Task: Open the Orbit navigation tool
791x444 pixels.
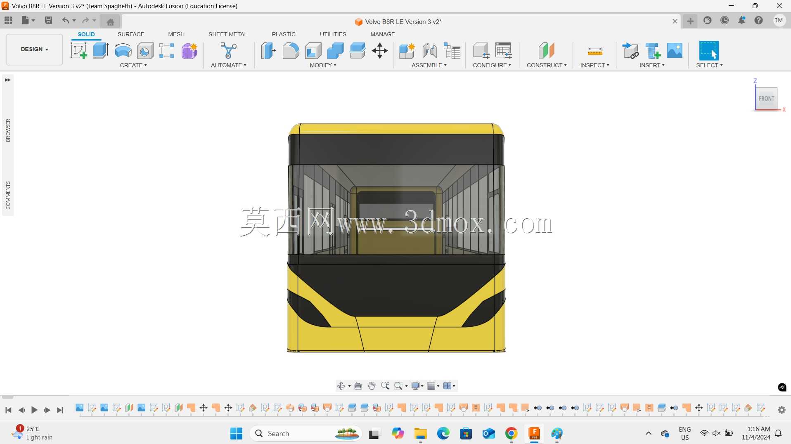Action: click(x=341, y=386)
